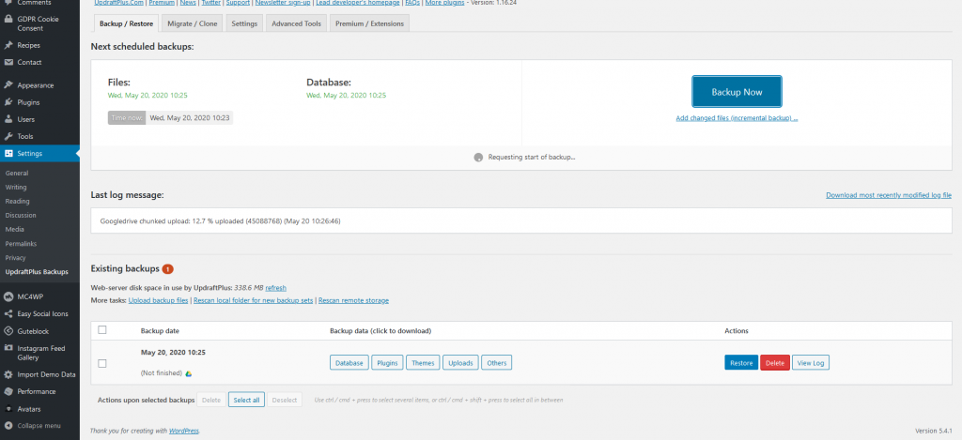
Task: Open Writing settings submenu item
Action: click(16, 188)
